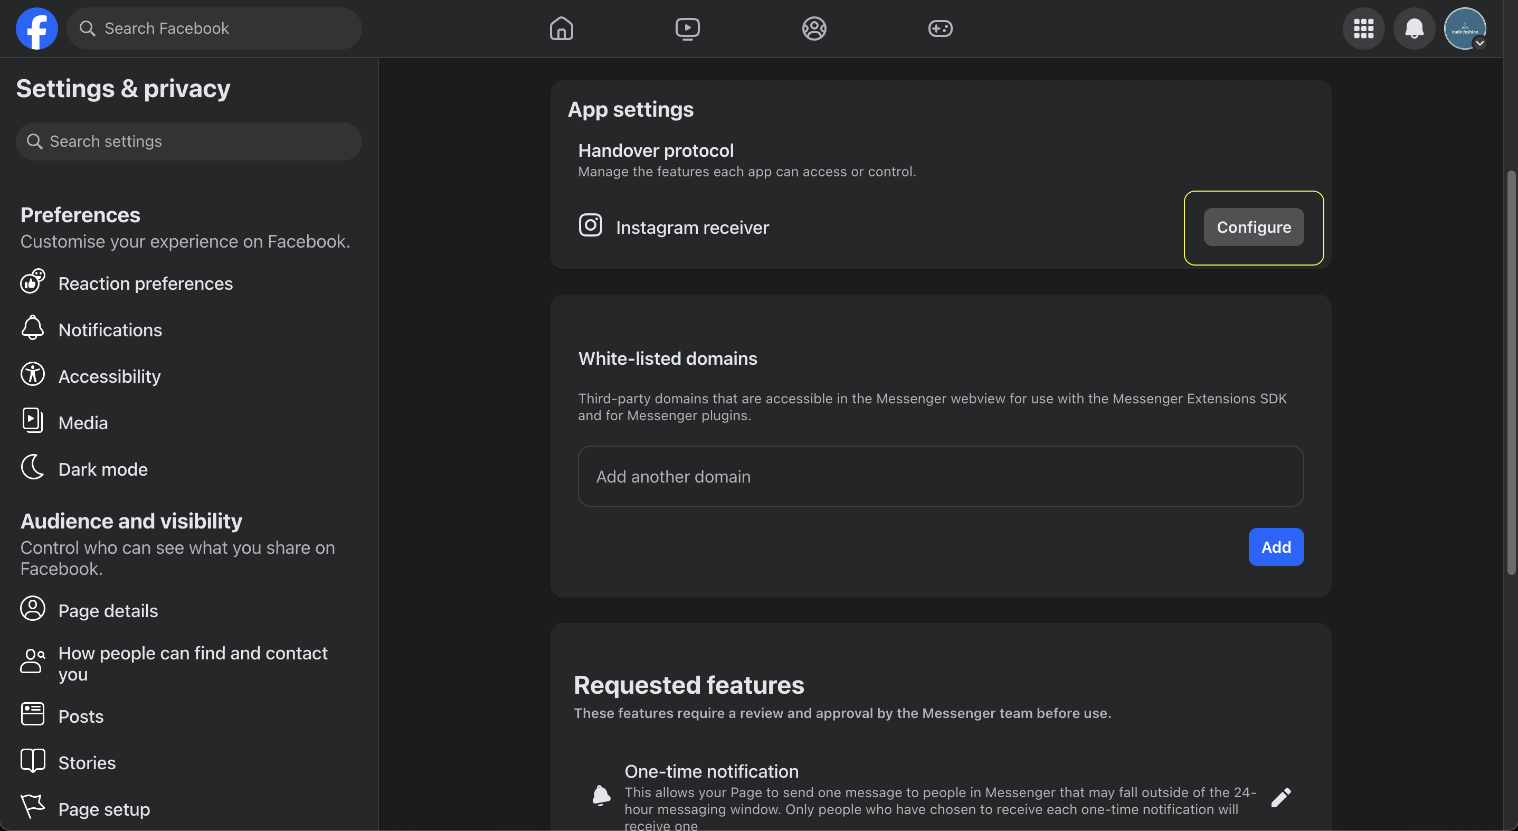
Task: Click the Search settings field
Action: (x=188, y=141)
